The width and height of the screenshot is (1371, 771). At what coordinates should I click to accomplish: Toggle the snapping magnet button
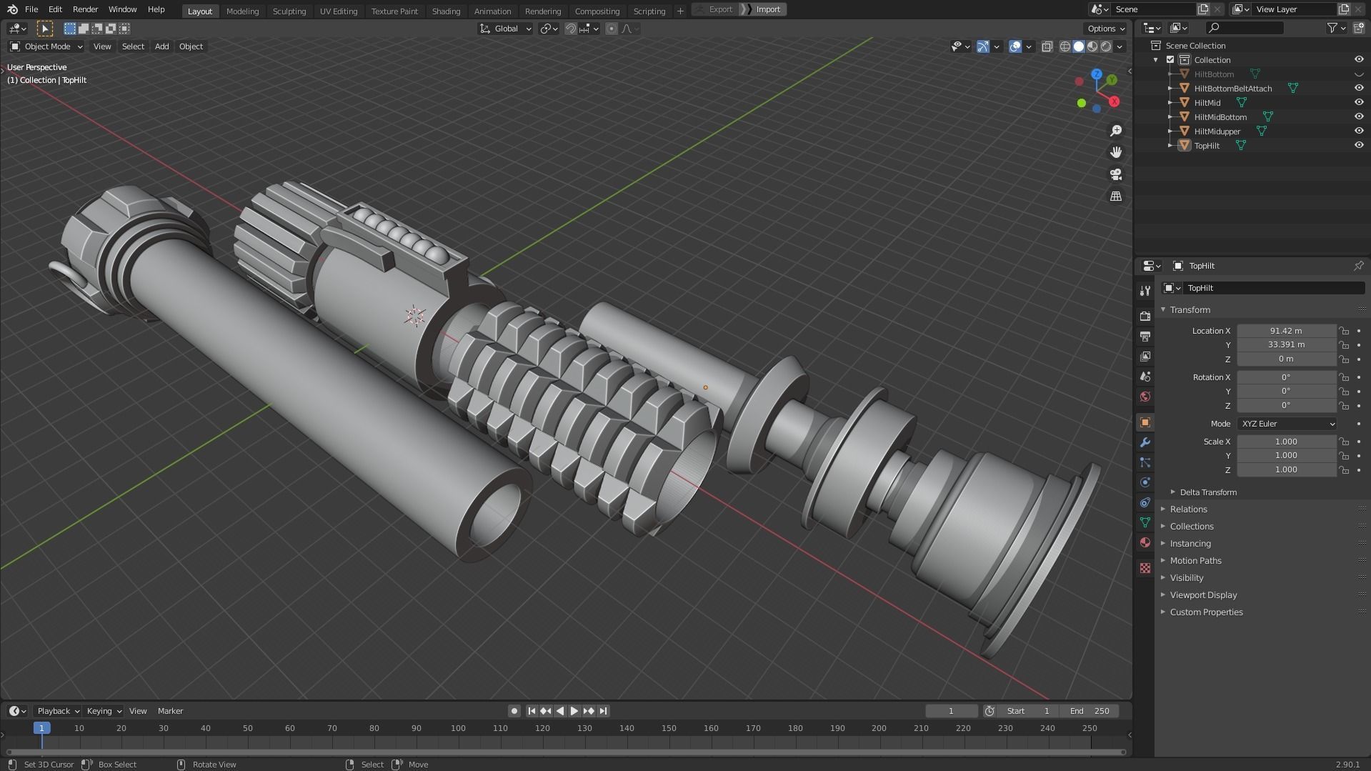[x=571, y=29]
